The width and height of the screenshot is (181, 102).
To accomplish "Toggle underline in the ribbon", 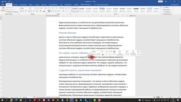I will pos(26,11).
